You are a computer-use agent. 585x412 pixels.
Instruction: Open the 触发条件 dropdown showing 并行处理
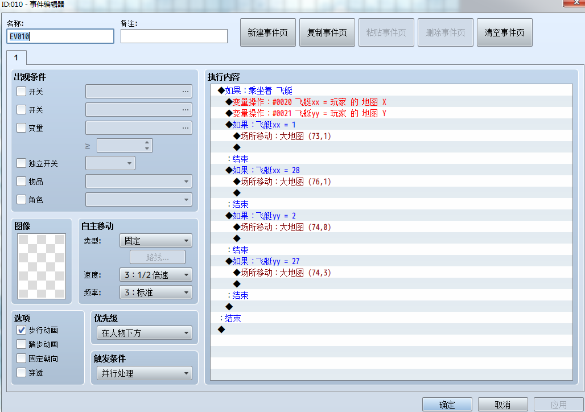tap(145, 373)
